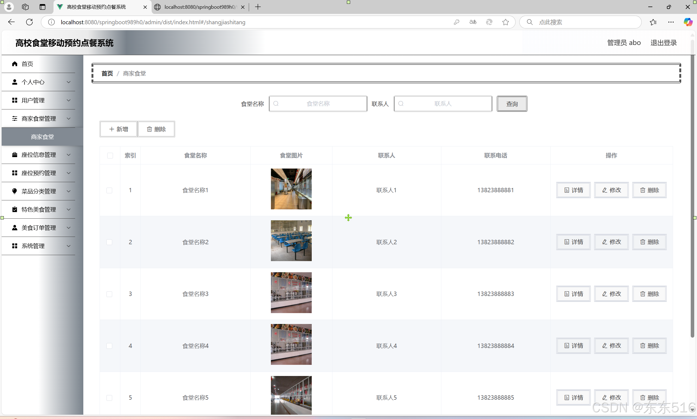Image resolution: width=697 pixels, height=419 pixels.
Task: Click the 查询 search button
Action: point(512,104)
